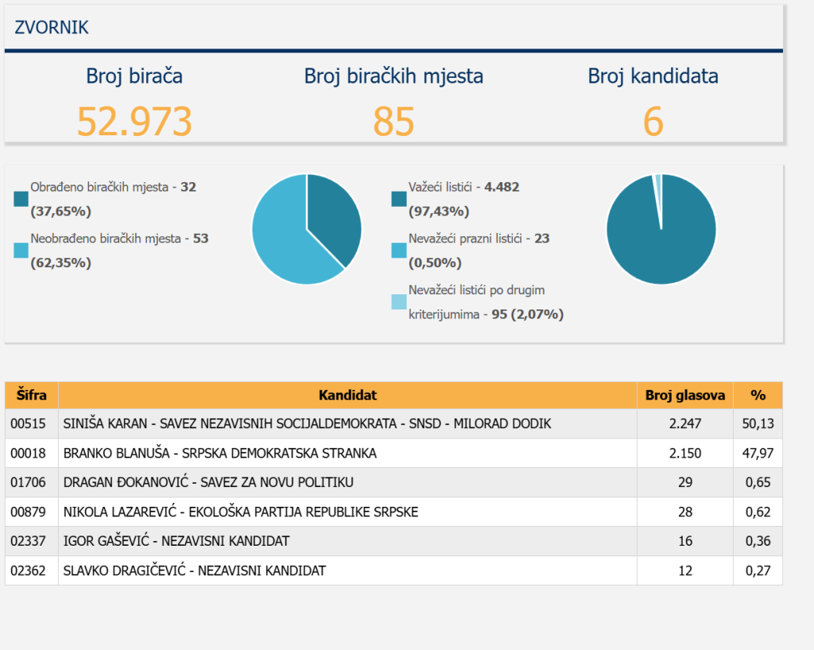Sort by the Kandidat column header
814x650 pixels.
click(347, 395)
